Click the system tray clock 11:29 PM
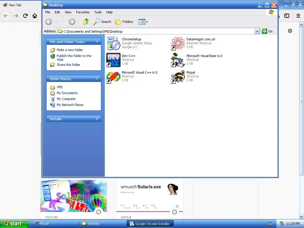 [293, 224]
